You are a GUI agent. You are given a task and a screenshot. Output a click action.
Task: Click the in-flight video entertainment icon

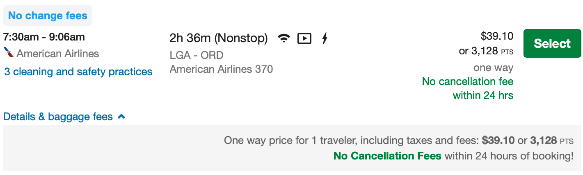point(304,39)
